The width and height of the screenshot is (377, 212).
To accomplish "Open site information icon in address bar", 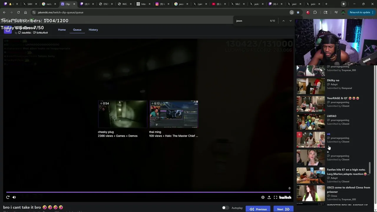I will 34,12.
